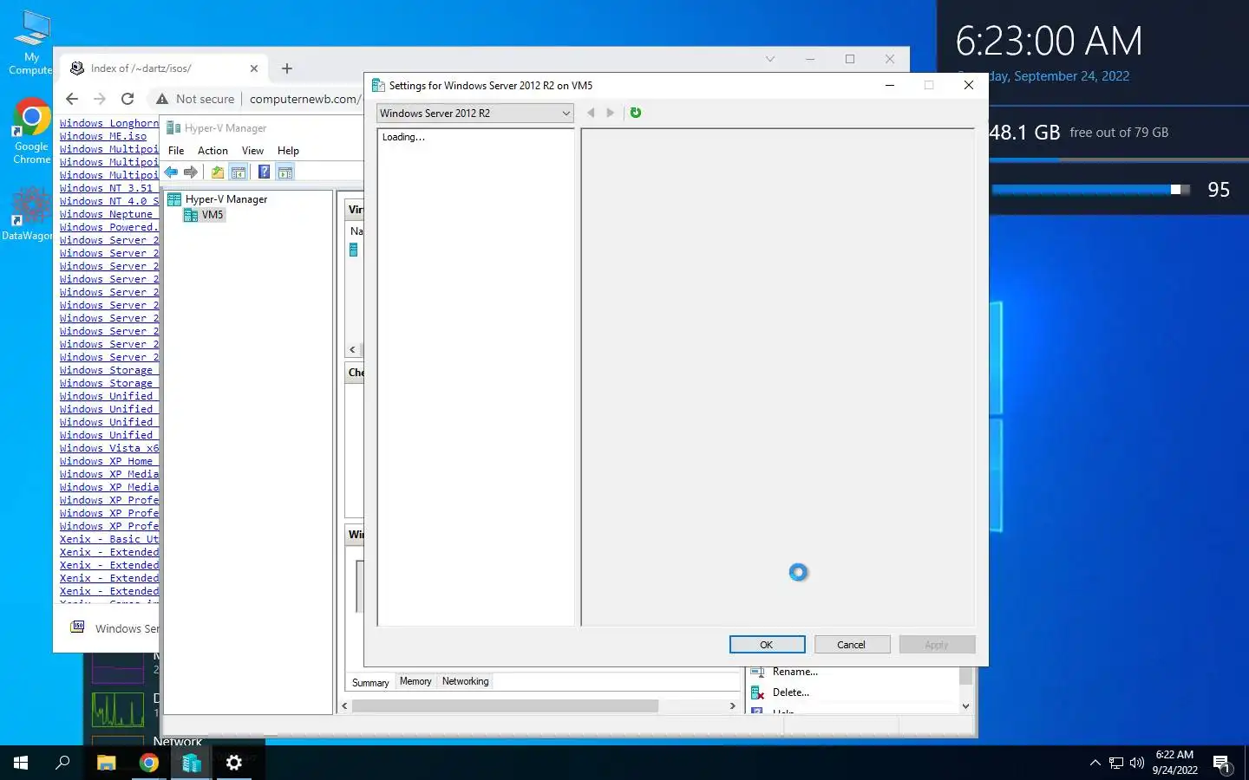Click the next VM arrow in Settings dialog
The height and width of the screenshot is (780, 1249).
pyautogui.click(x=611, y=113)
